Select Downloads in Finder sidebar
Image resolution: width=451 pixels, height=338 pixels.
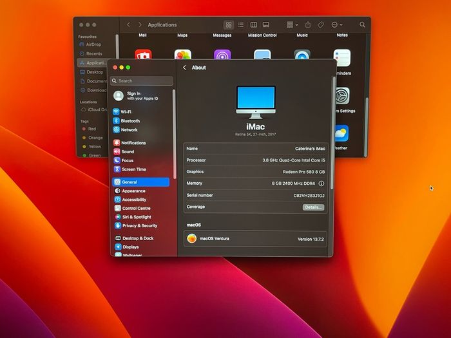[x=93, y=90]
